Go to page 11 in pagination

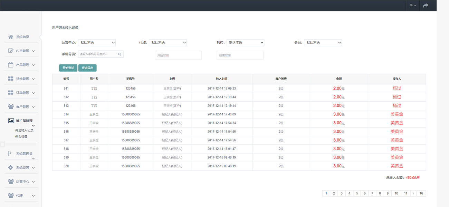click(405, 194)
